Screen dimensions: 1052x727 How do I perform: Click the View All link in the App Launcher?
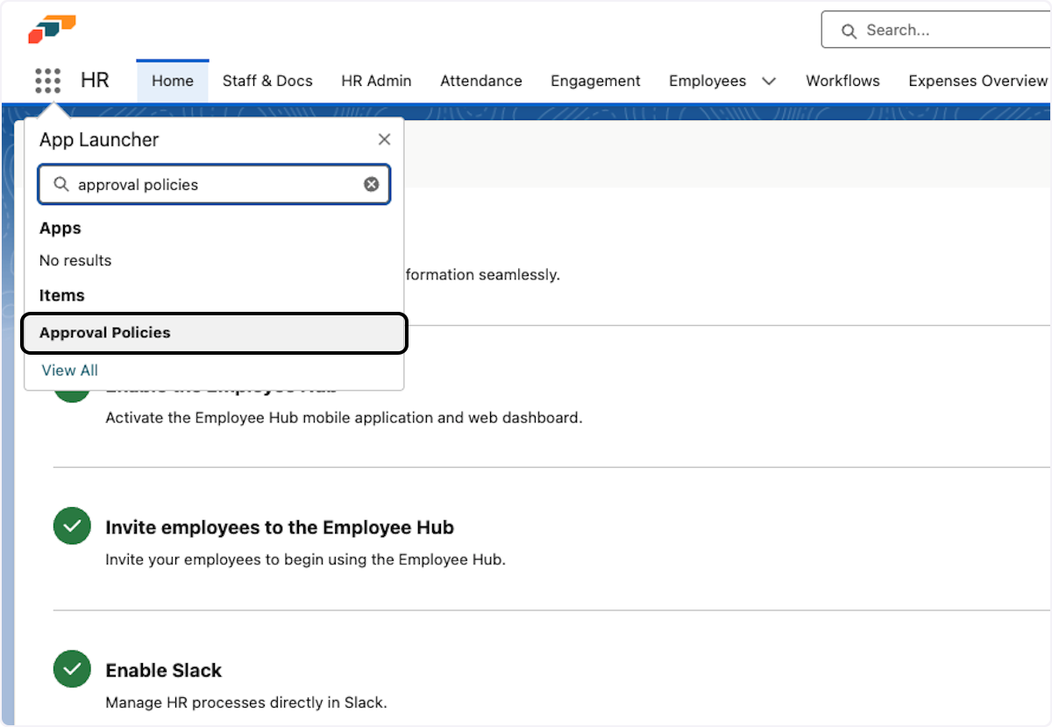(69, 370)
